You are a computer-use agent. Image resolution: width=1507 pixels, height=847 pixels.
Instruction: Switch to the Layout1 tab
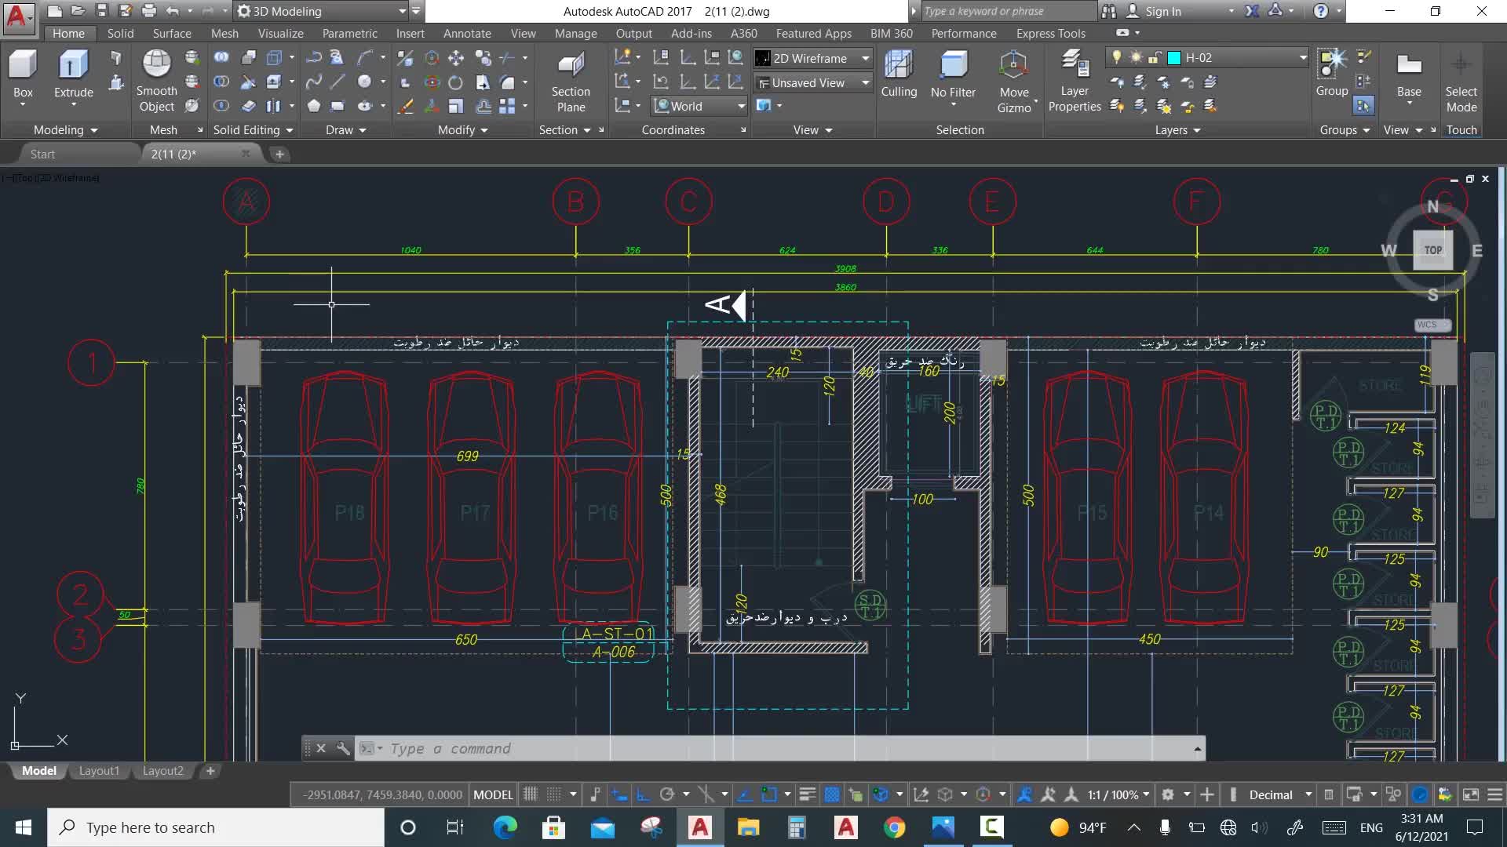[x=99, y=771]
